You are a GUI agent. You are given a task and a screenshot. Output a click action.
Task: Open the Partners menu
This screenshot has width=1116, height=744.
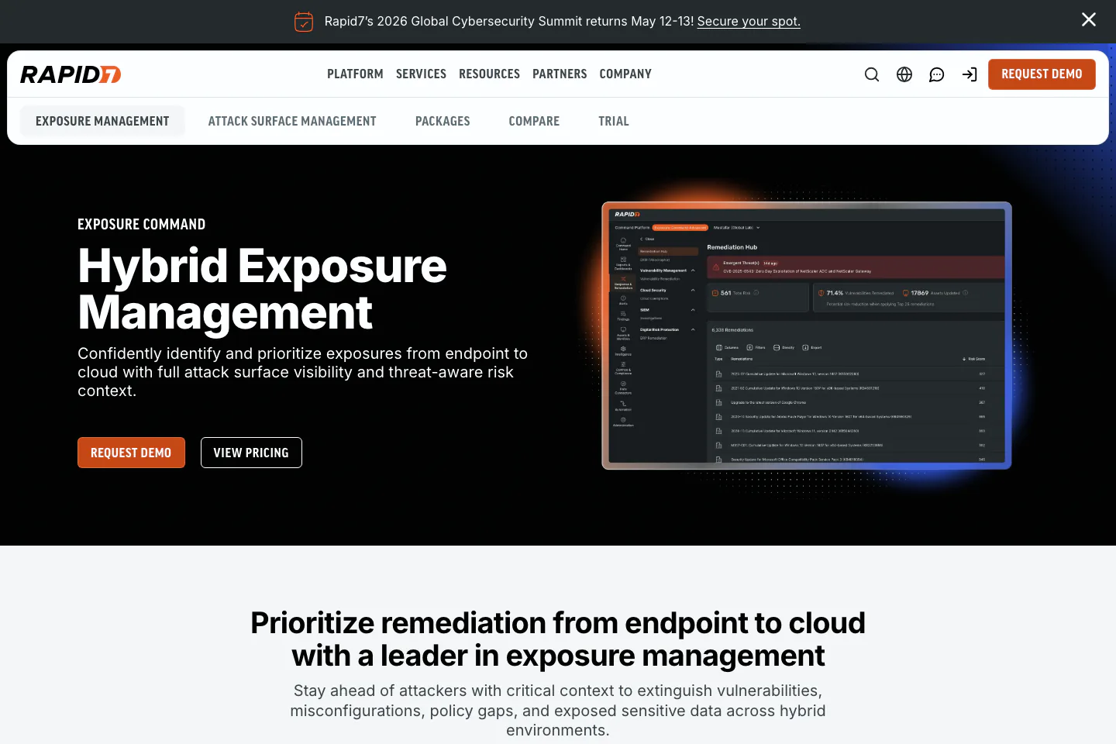click(560, 74)
